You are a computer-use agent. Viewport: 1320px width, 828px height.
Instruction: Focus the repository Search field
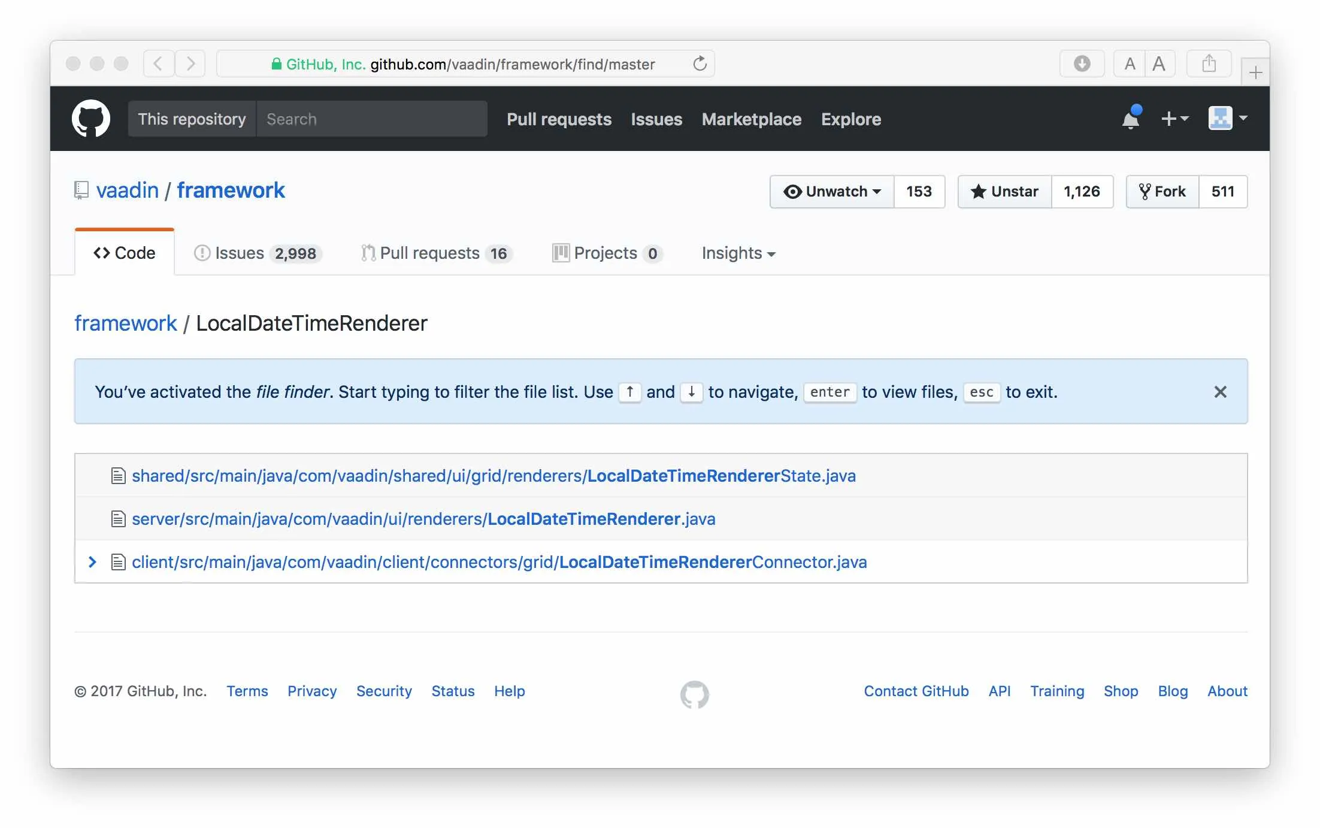click(x=371, y=119)
